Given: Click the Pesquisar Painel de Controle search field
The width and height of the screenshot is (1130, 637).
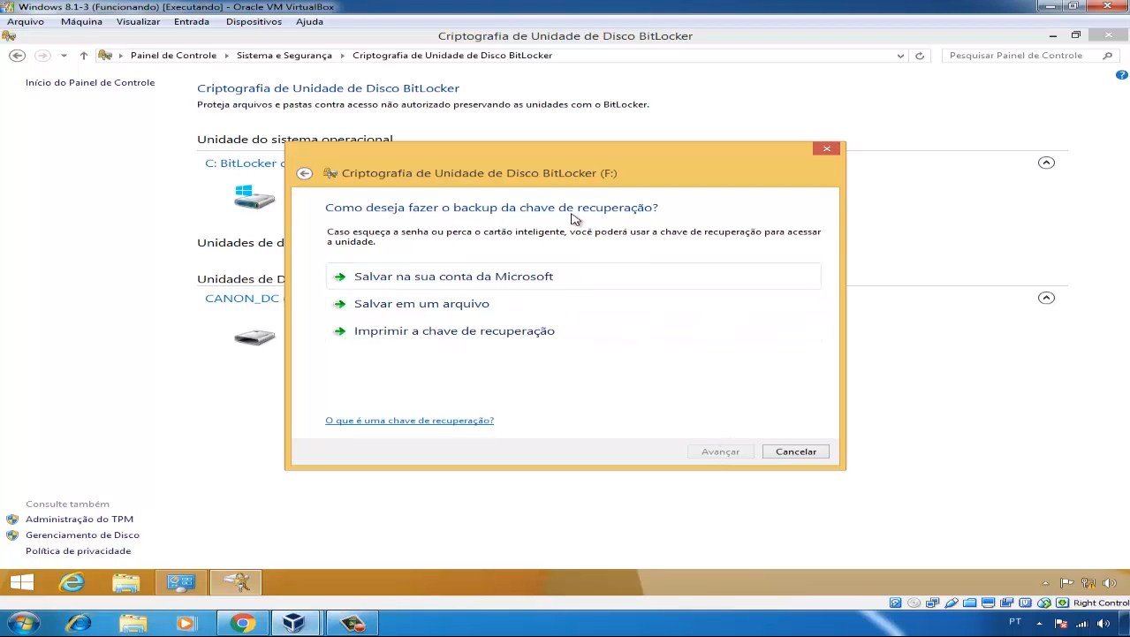Looking at the screenshot, I should (x=1029, y=56).
